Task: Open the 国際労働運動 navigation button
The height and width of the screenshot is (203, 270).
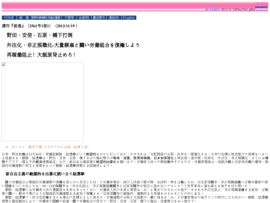Action: (x=39, y=18)
